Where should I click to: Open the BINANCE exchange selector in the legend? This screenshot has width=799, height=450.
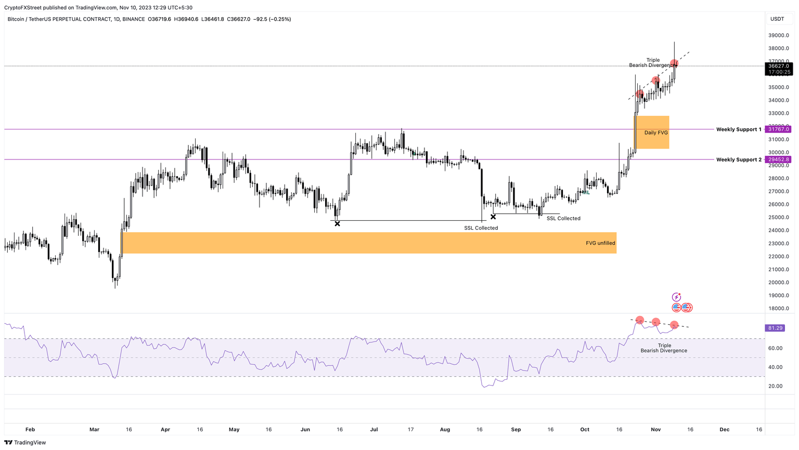click(133, 19)
